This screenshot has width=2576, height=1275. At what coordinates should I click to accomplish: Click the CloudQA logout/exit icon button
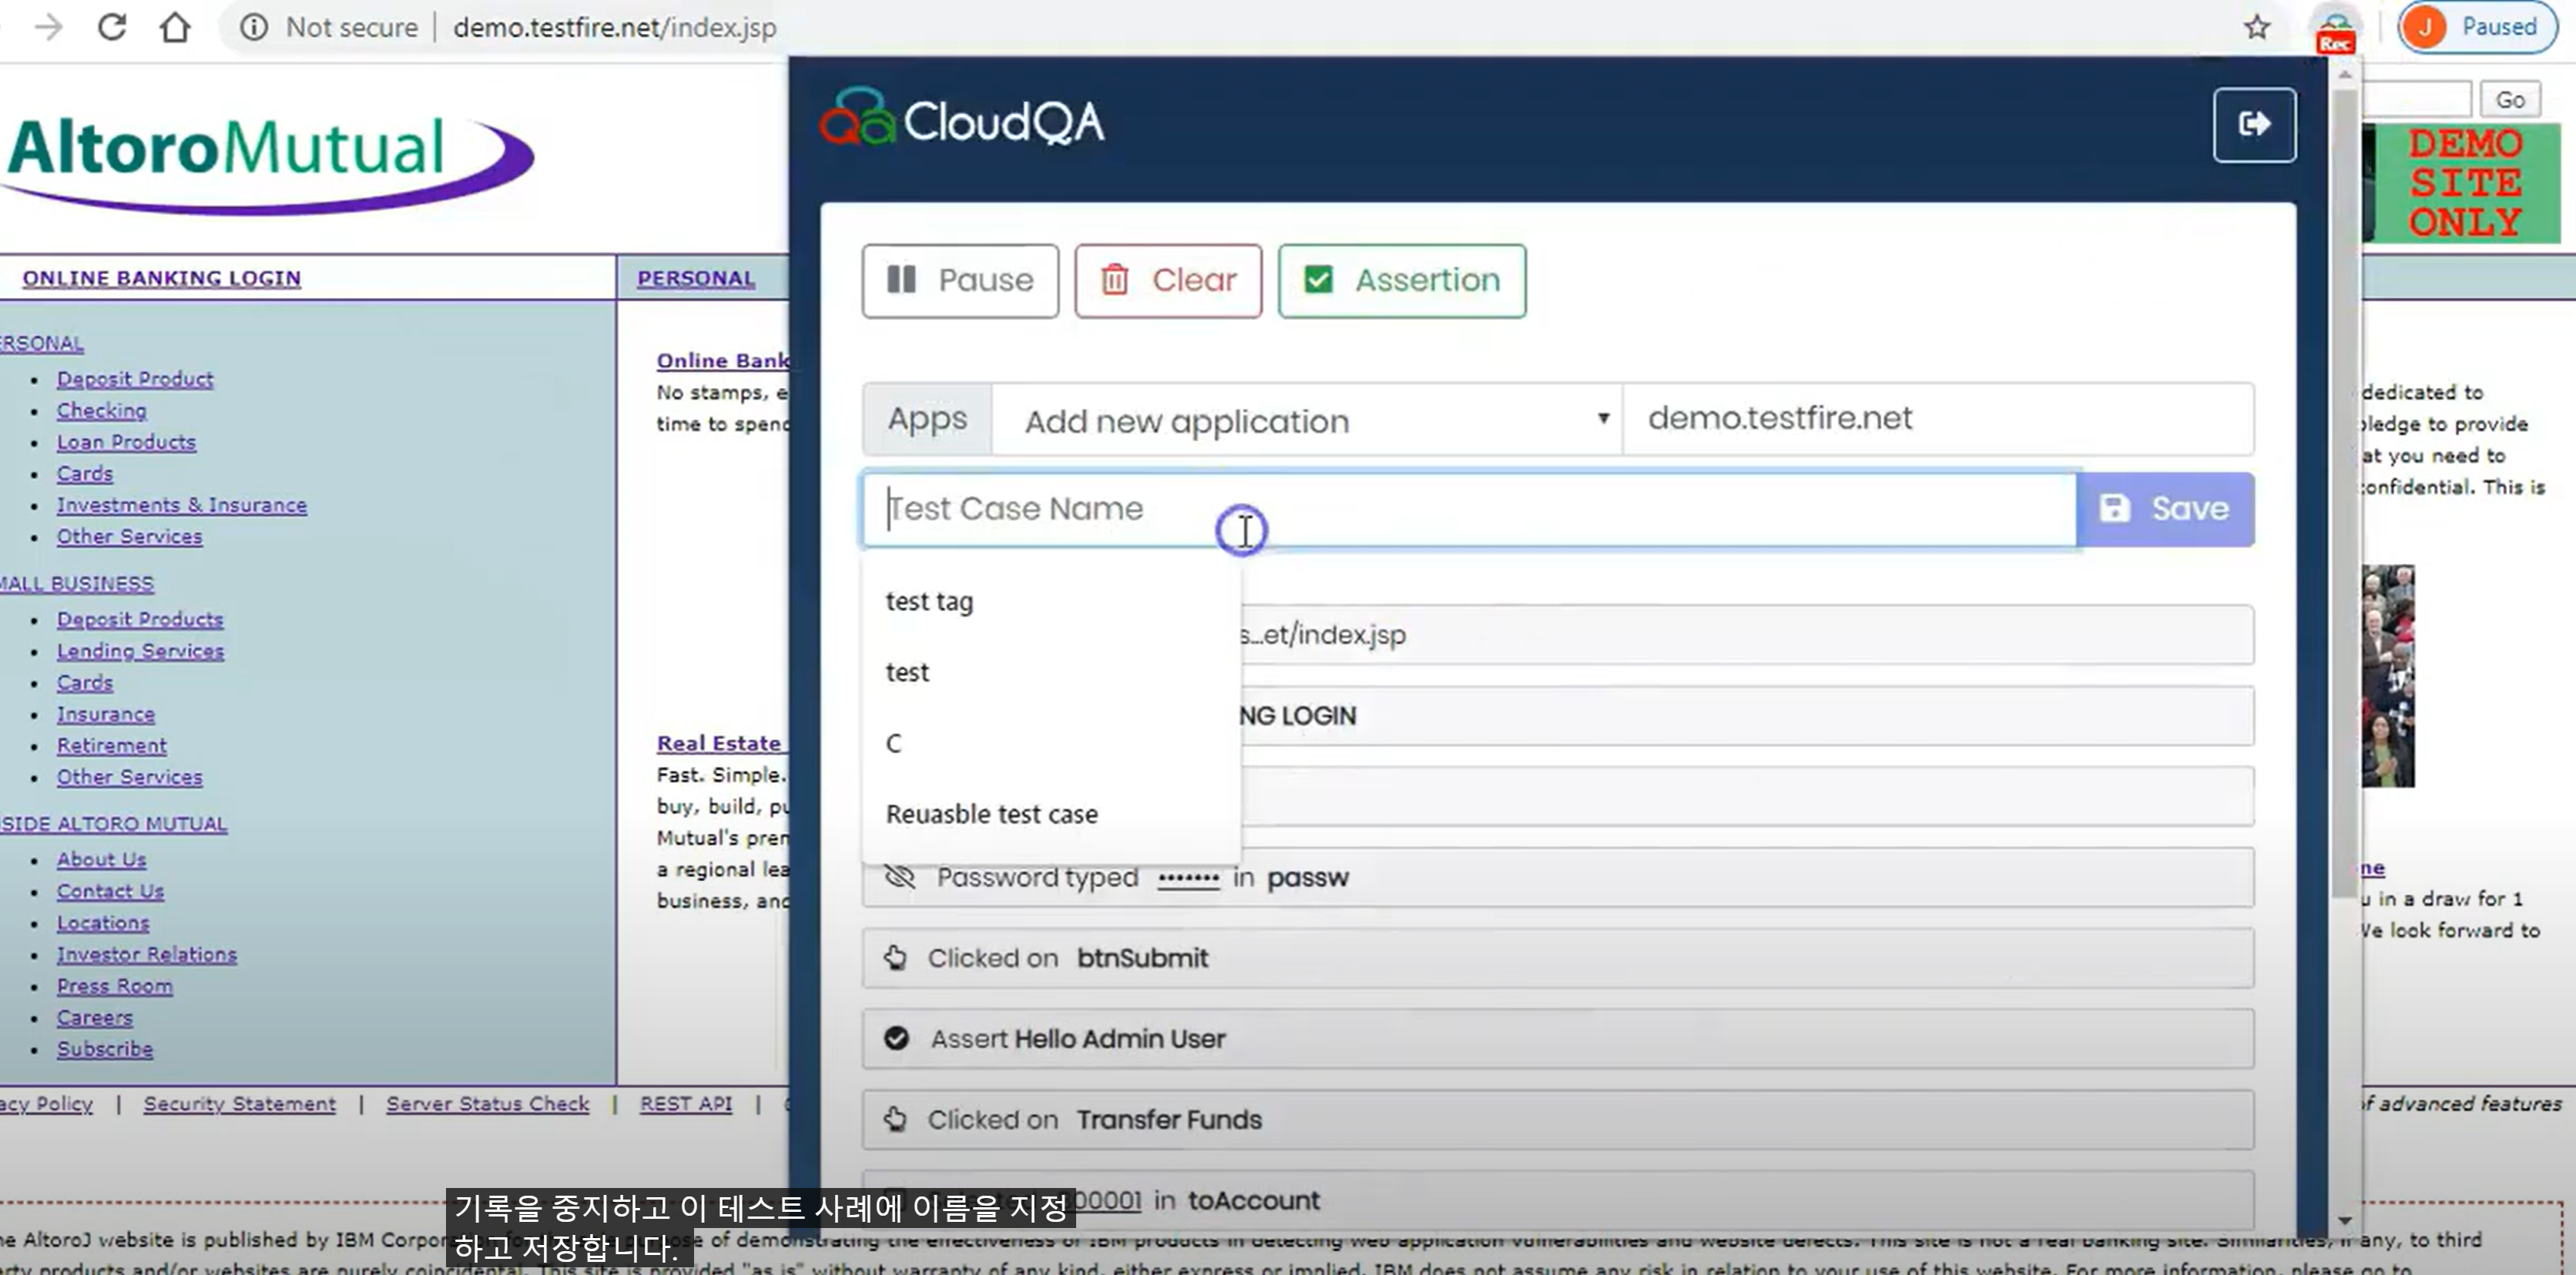pyautogui.click(x=2253, y=124)
